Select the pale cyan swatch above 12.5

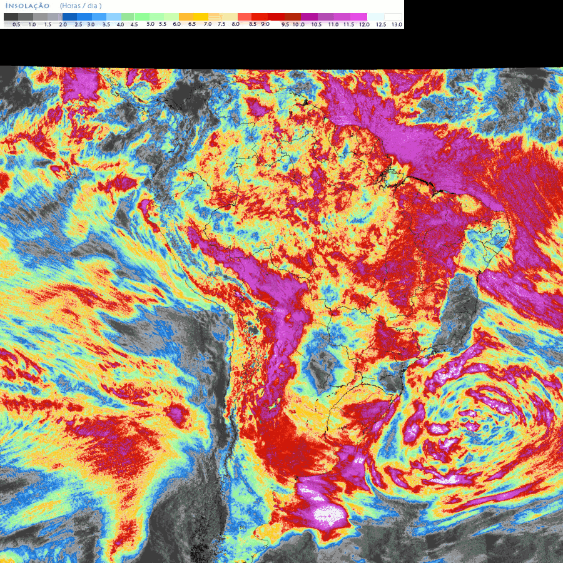[376, 17]
